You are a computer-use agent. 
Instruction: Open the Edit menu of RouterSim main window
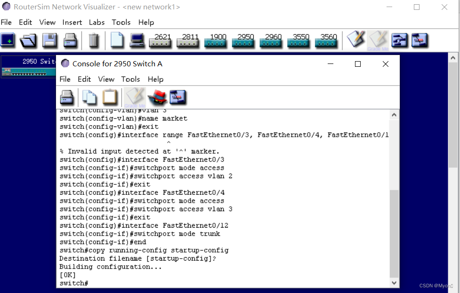25,22
